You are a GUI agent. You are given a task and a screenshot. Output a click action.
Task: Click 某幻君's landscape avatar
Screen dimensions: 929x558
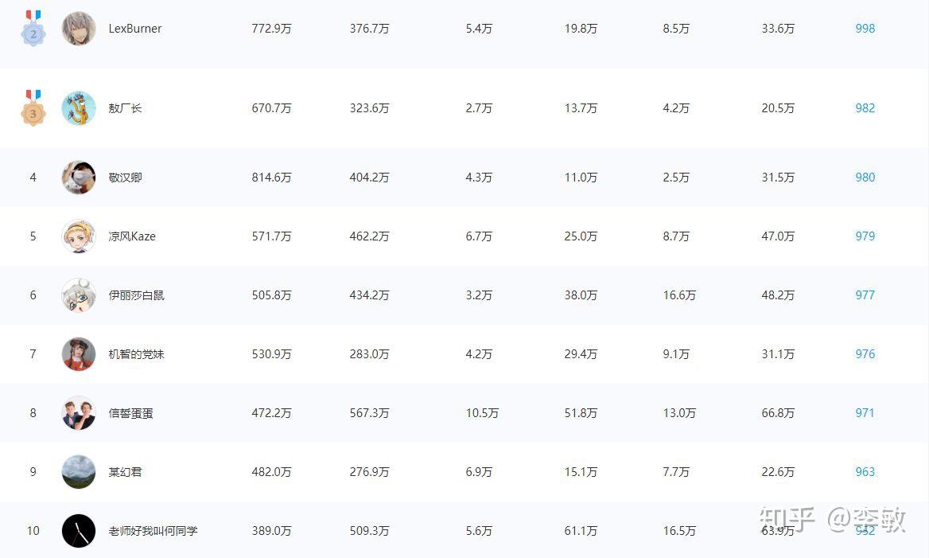point(79,472)
